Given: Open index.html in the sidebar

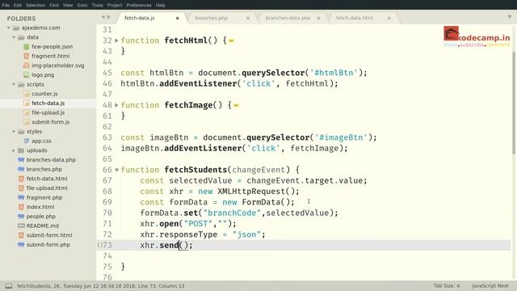Looking at the screenshot, I should 40,207.
